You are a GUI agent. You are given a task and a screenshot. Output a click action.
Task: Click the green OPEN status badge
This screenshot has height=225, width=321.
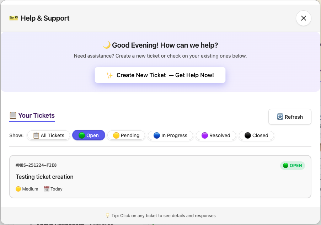292,165
